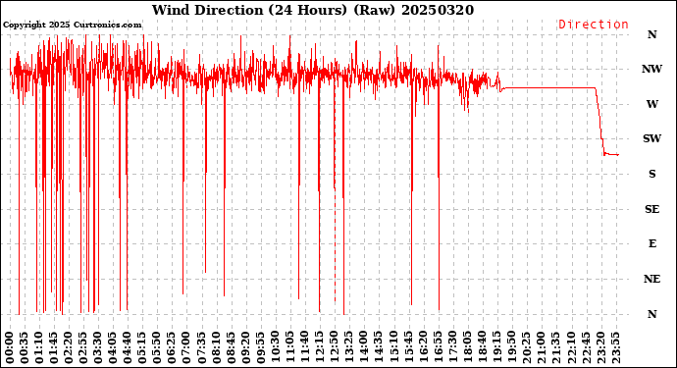This screenshot has height=368, width=677.
Task: Click the "22:10" time axis label
Action: coord(570,348)
